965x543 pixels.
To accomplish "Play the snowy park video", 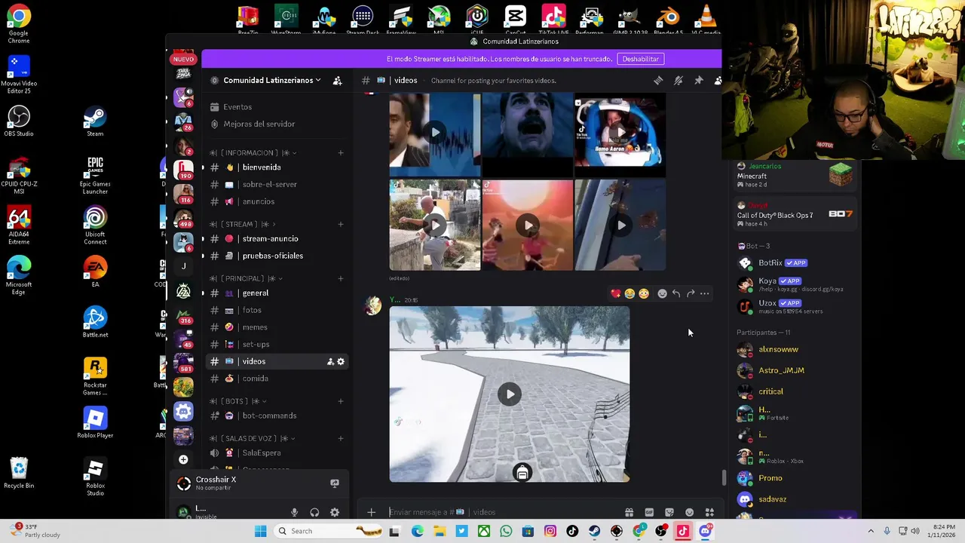I will click(510, 394).
